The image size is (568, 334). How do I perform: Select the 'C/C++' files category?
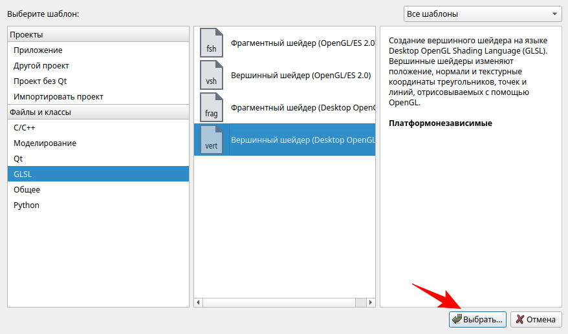coord(24,127)
